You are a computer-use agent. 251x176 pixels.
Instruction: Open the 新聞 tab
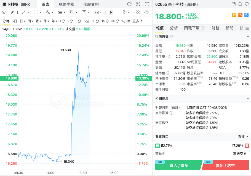point(229,28)
